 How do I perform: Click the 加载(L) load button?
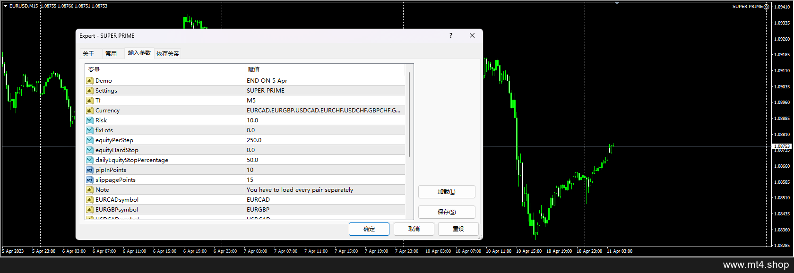[x=447, y=192]
